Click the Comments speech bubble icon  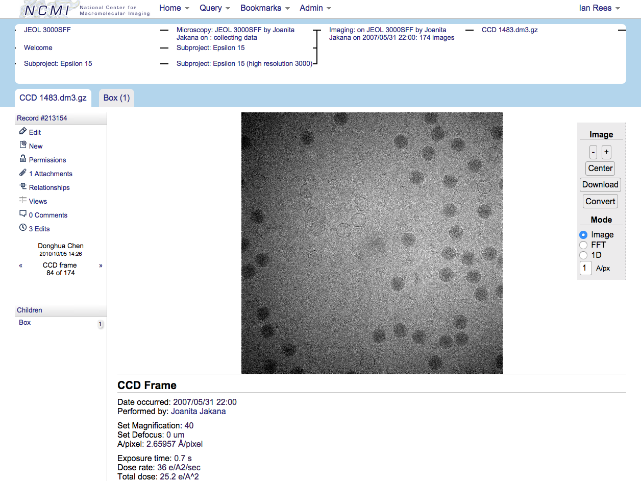23,214
